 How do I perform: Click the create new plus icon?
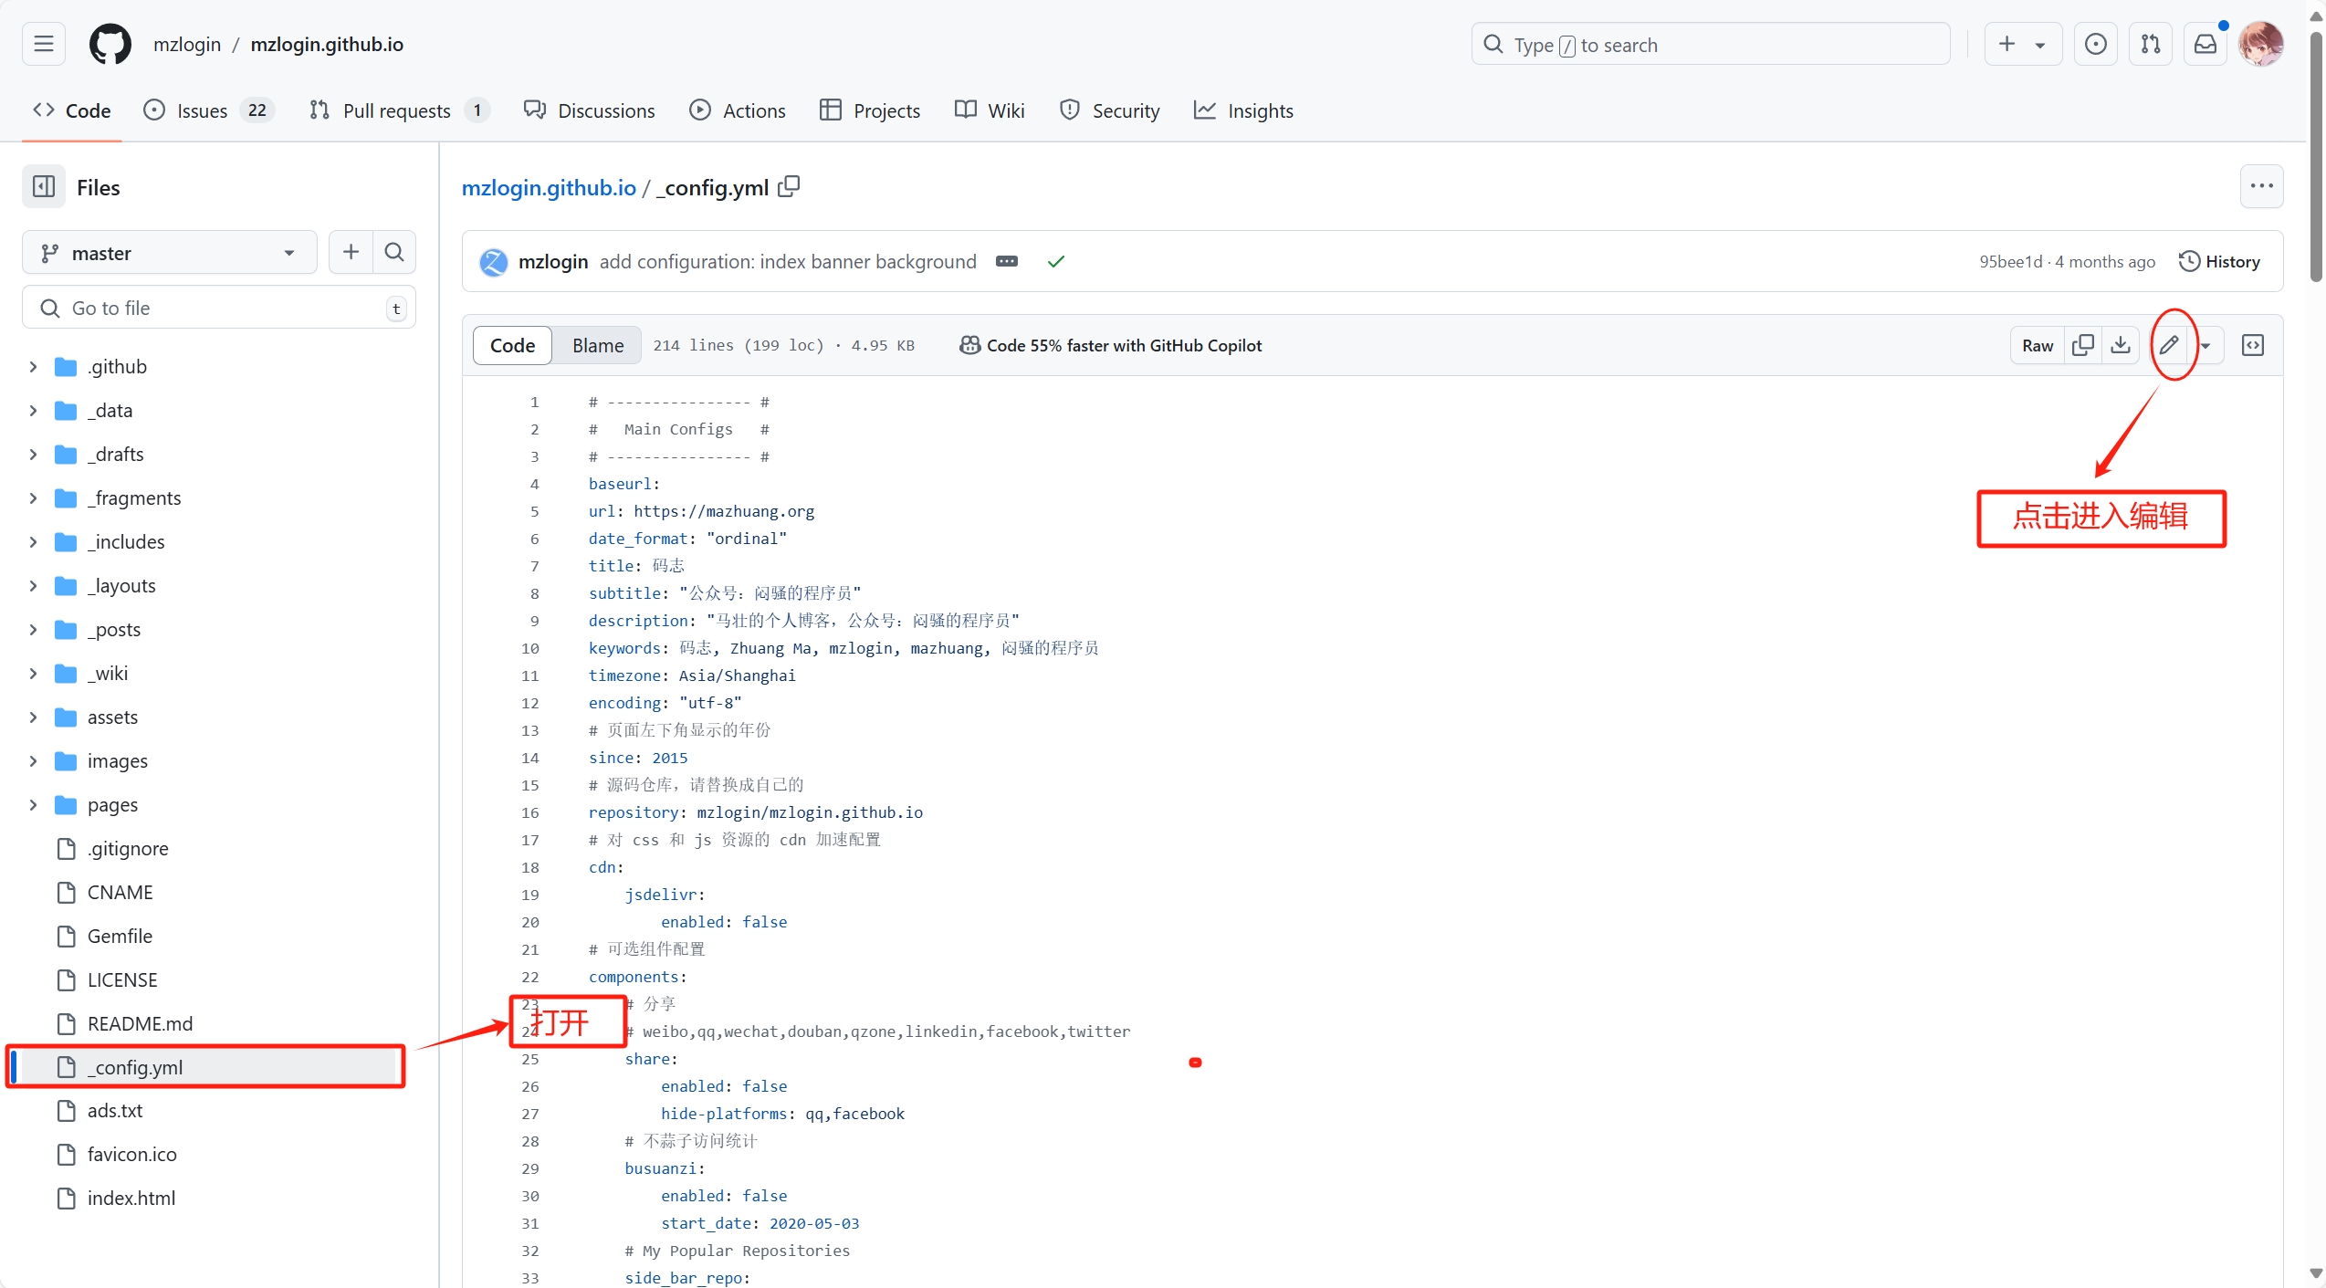[2006, 44]
